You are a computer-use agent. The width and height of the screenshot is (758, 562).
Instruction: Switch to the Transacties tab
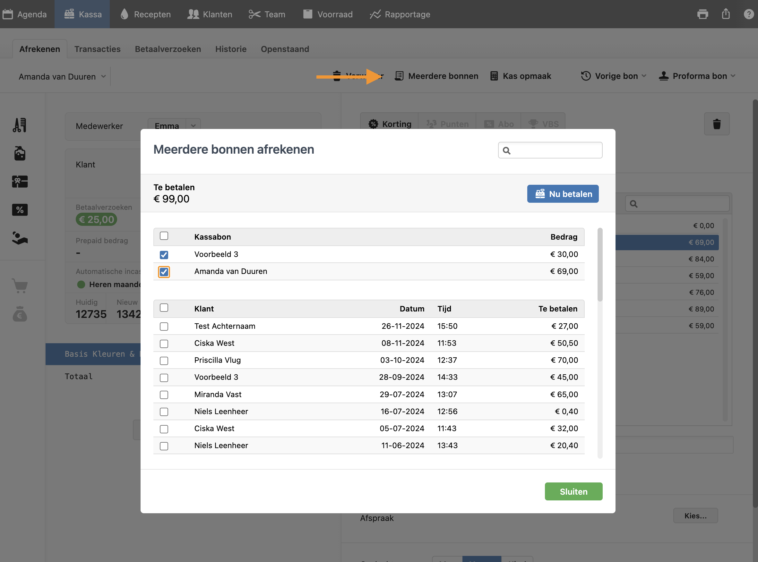coord(97,49)
